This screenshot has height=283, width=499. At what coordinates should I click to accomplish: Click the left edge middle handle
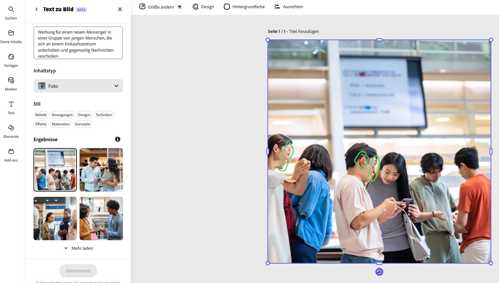tap(268, 151)
